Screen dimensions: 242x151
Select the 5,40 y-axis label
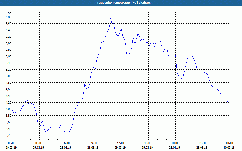(8, 63)
